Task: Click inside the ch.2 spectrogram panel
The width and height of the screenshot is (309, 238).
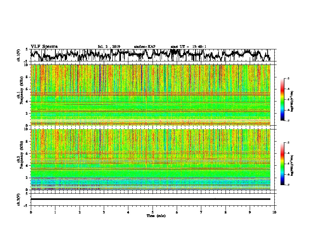Action: 150,159
